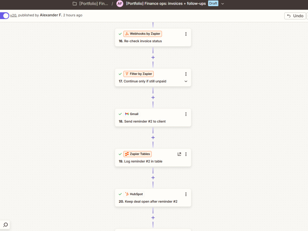Open step 18 Gmail three-dot menu
This screenshot has height=231, width=308.
click(x=186, y=114)
